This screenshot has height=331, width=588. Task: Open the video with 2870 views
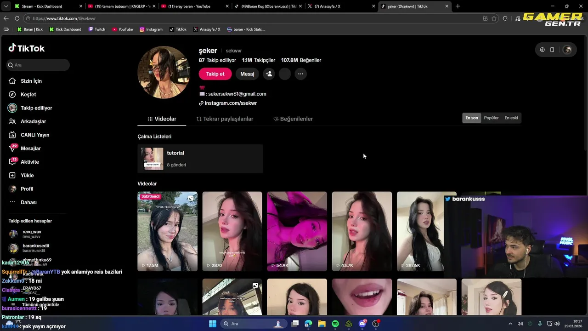(232, 231)
